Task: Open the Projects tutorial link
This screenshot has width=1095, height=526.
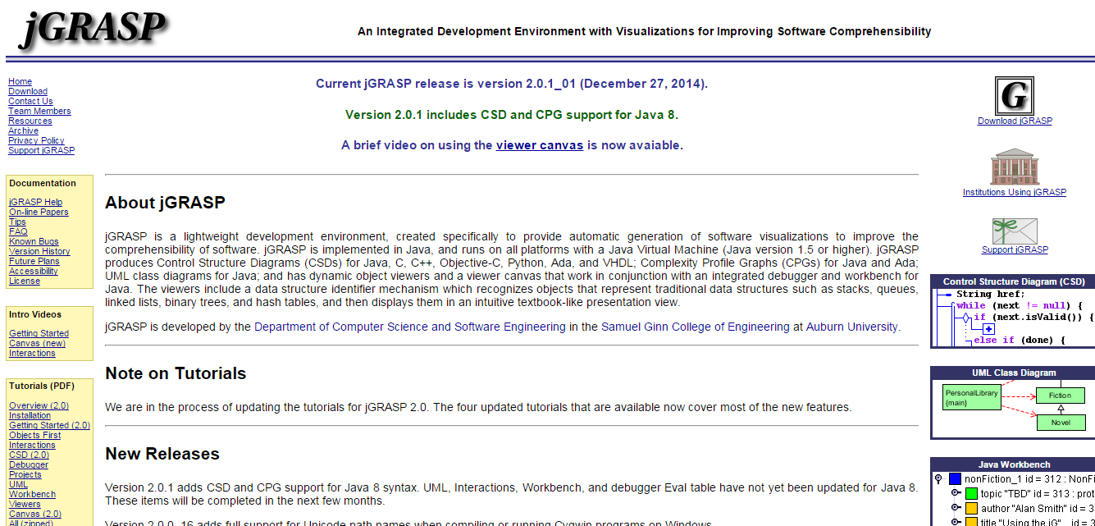Action: (25, 475)
